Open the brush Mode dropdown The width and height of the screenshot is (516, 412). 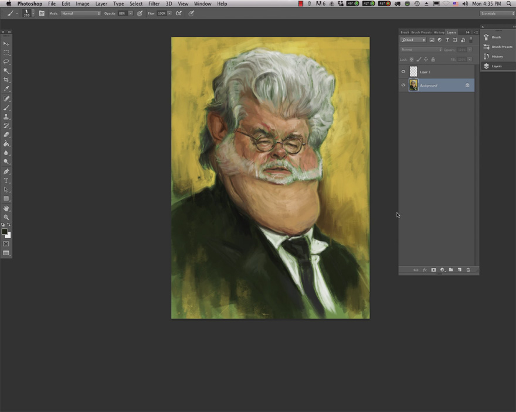click(81, 13)
